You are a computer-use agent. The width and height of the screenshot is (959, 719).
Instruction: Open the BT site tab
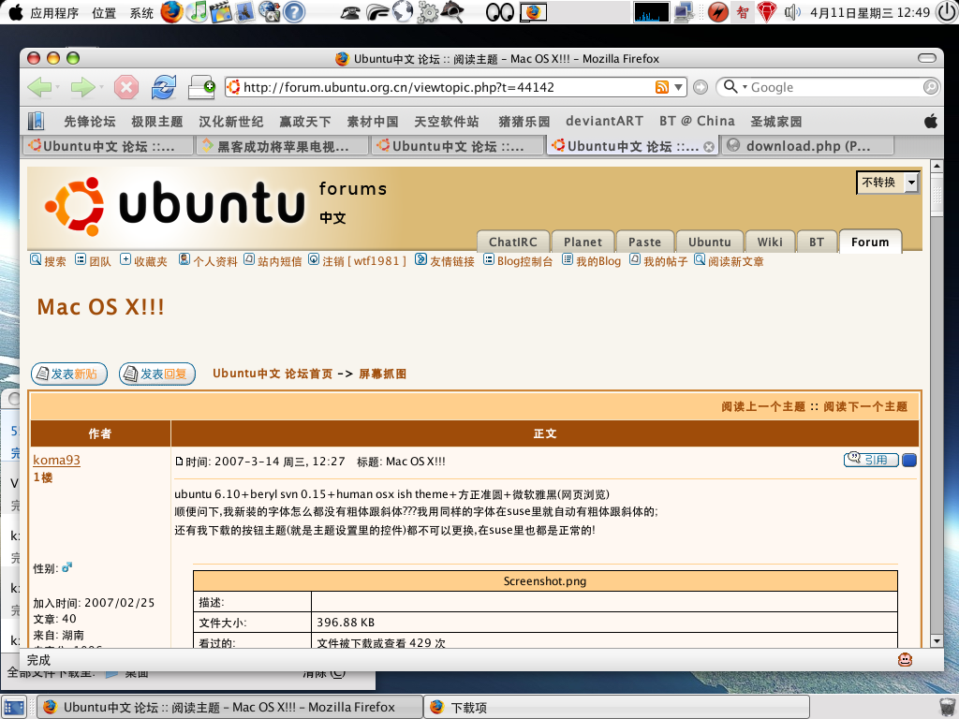click(817, 242)
